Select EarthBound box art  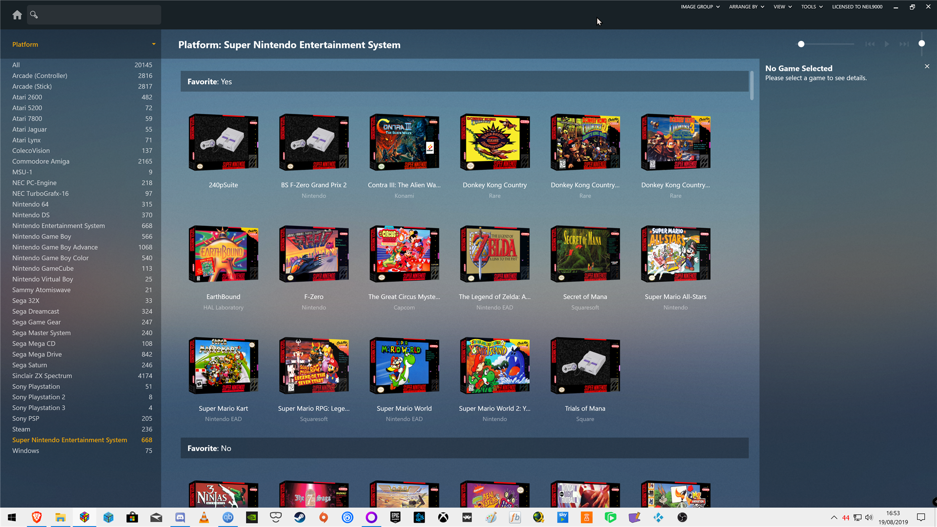223,254
